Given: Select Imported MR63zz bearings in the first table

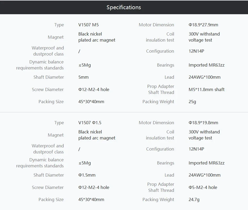Looking at the screenshot, I should coord(206,65).
